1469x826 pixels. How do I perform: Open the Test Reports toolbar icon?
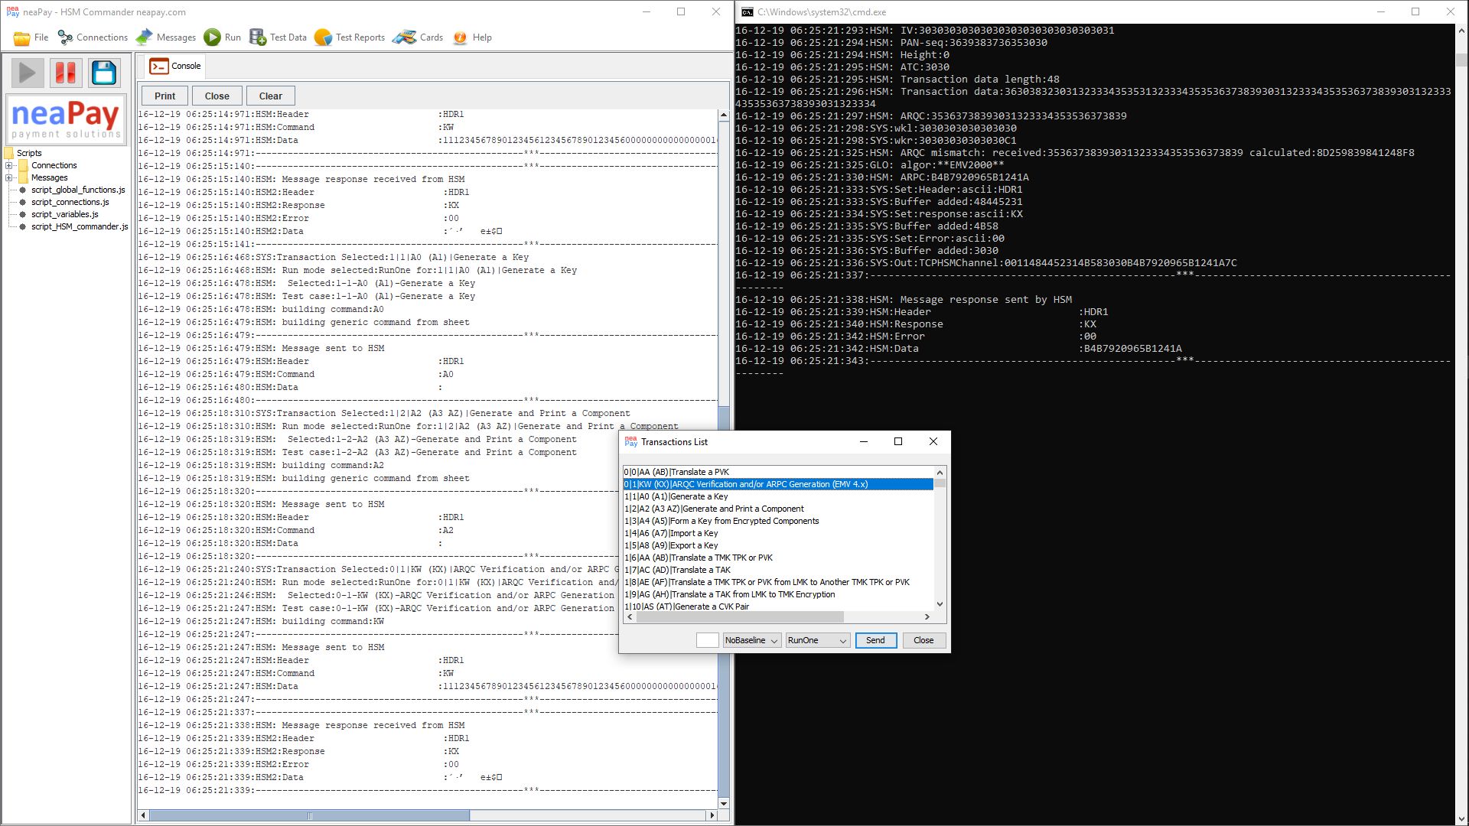click(x=323, y=37)
